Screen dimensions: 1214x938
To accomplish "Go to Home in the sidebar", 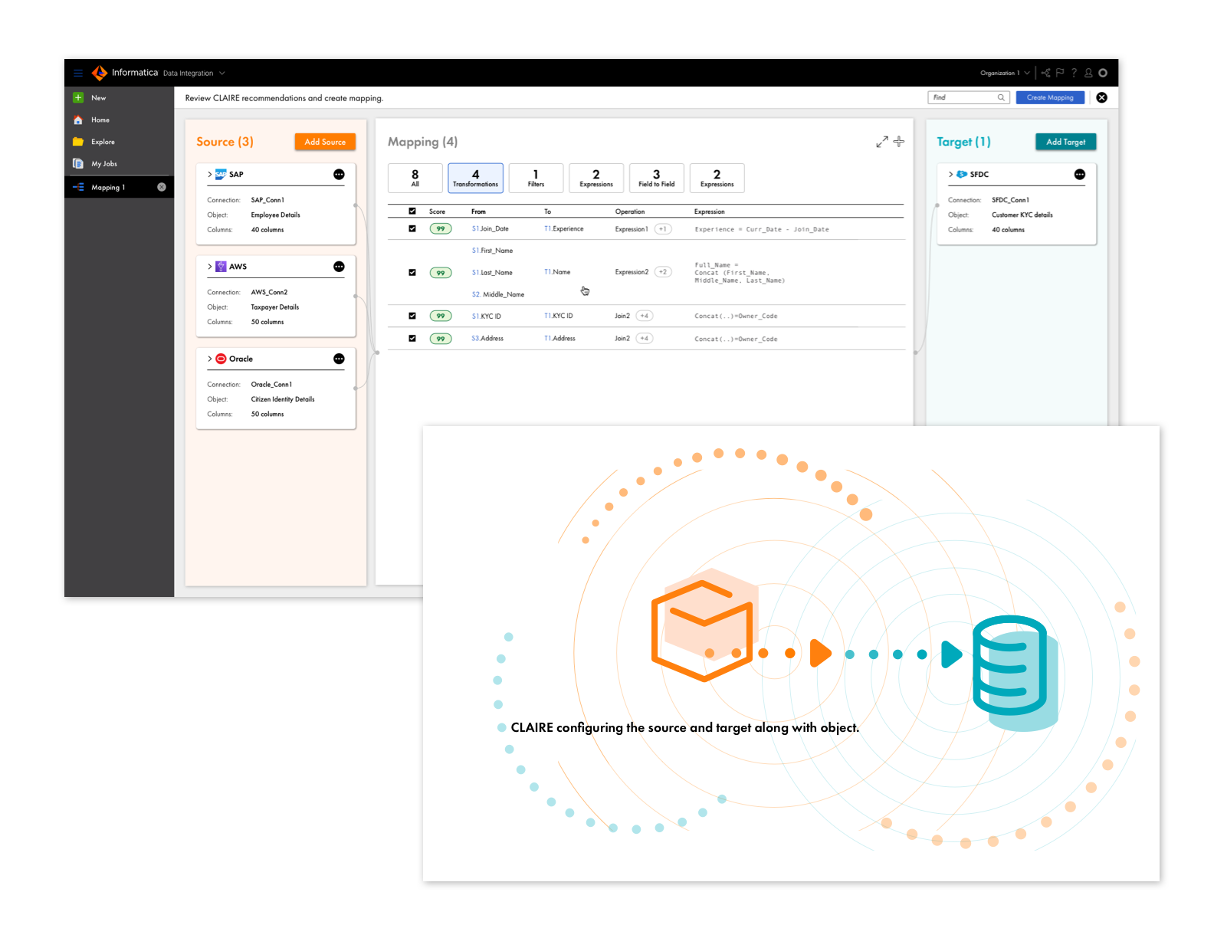I will (x=100, y=120).
